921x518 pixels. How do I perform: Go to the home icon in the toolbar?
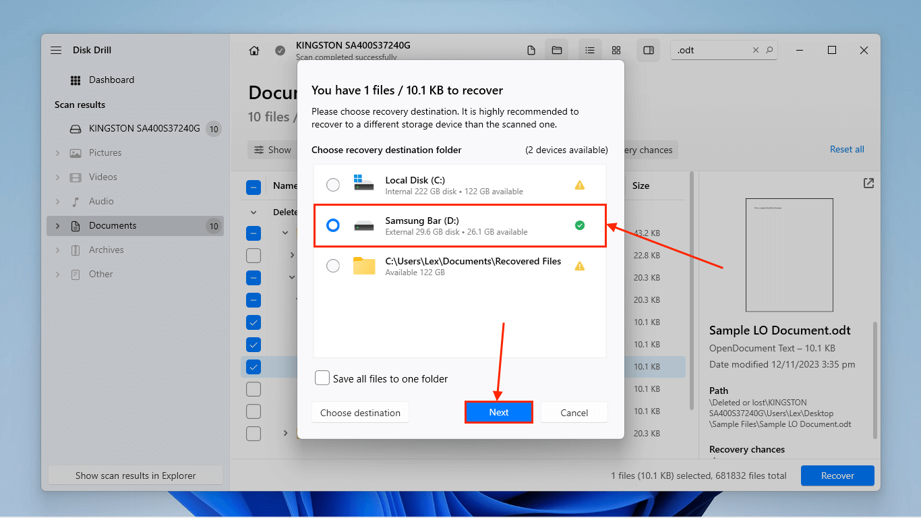click(x=254, y=51)
